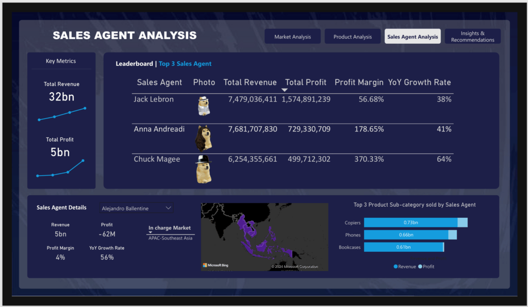Image resolution: width=528 pixels, height=307 pixels.
Task: Click revenue value 7,479,036,411
Action: point(253,99)
